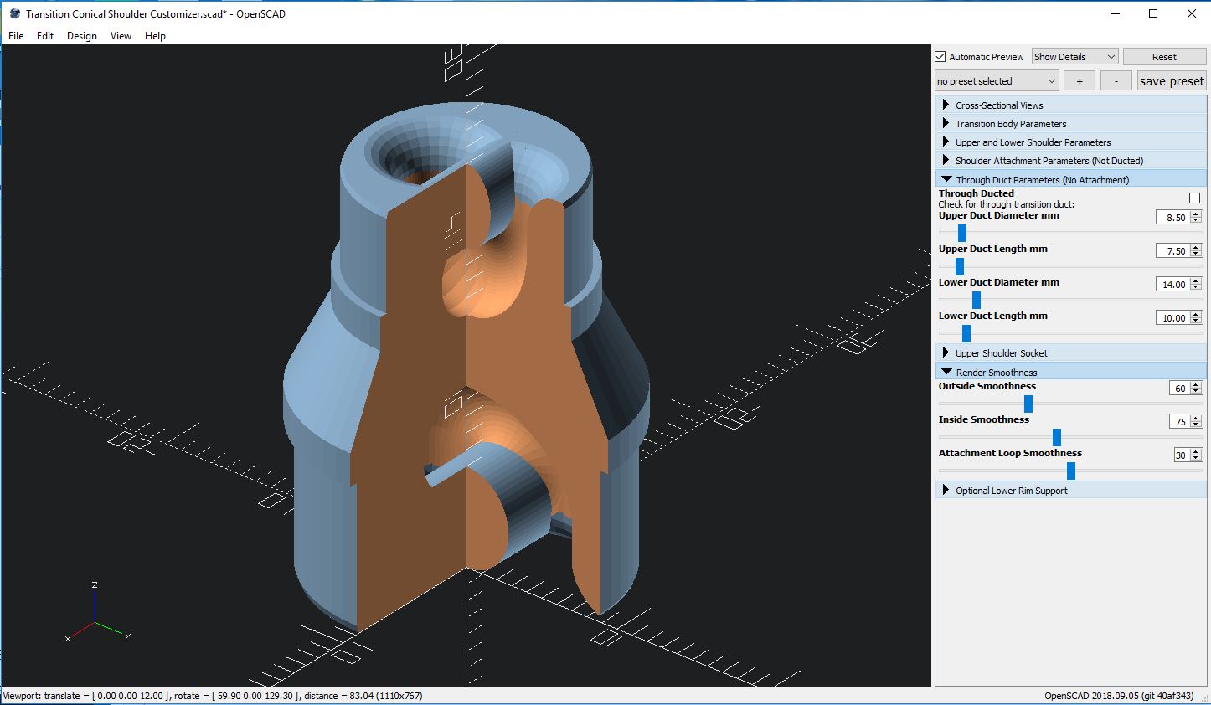Open the View menu
This screenshot has height=705, width=1211.
(x=121, y=36)
